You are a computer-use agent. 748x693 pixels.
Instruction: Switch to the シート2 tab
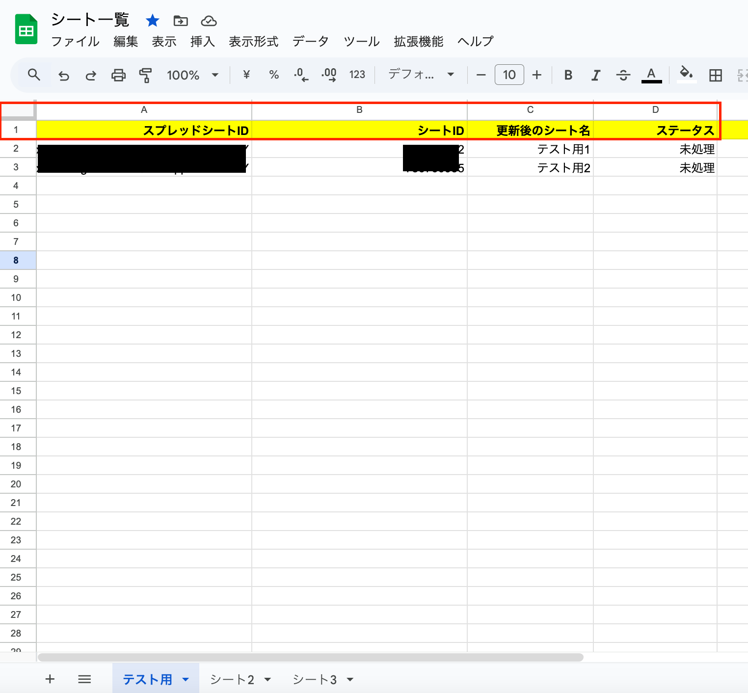pyautogui.click(x=232, y=679)
